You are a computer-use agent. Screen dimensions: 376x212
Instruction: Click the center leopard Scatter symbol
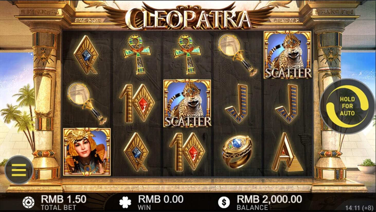point(187,103)
